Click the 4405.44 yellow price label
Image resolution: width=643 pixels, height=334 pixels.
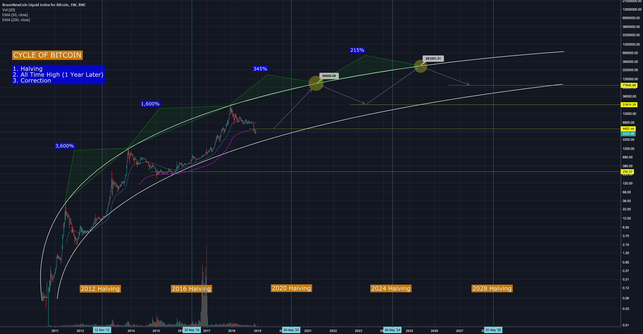(628, 129)
